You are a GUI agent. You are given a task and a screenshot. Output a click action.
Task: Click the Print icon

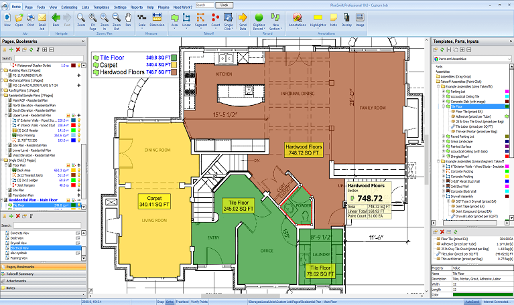(x=30, y=19)
